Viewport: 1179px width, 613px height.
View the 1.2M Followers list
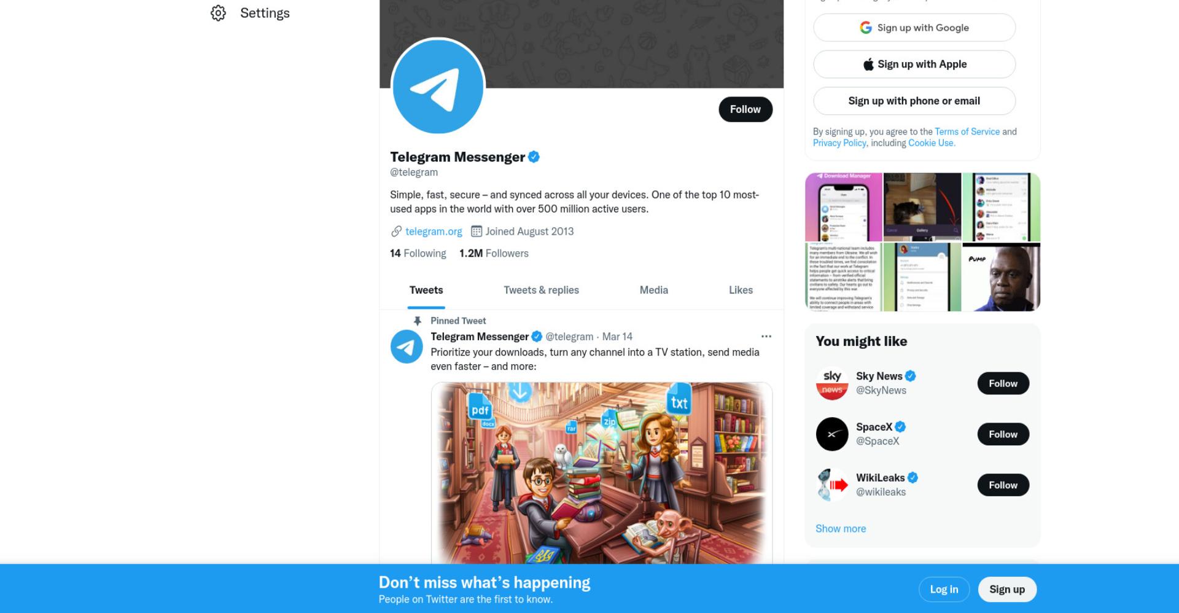tap(494, 254)
